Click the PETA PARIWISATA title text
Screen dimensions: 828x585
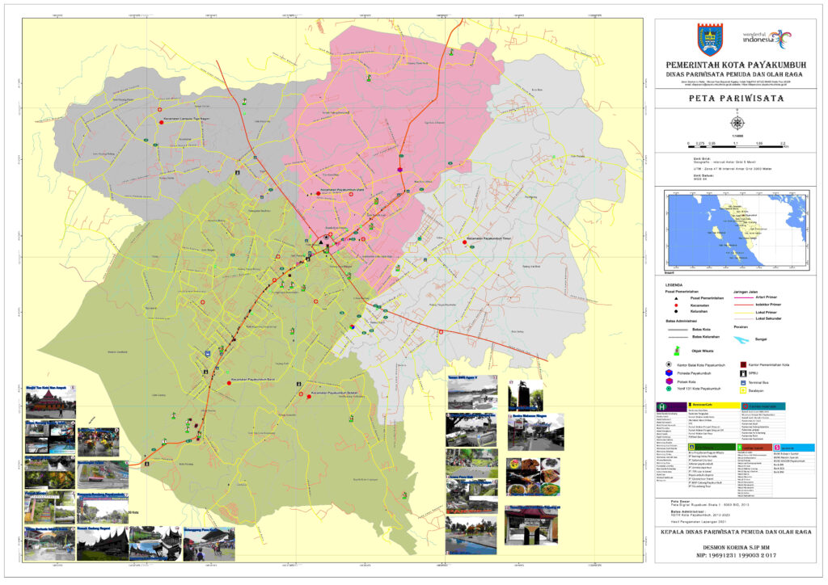click(736, 99)
